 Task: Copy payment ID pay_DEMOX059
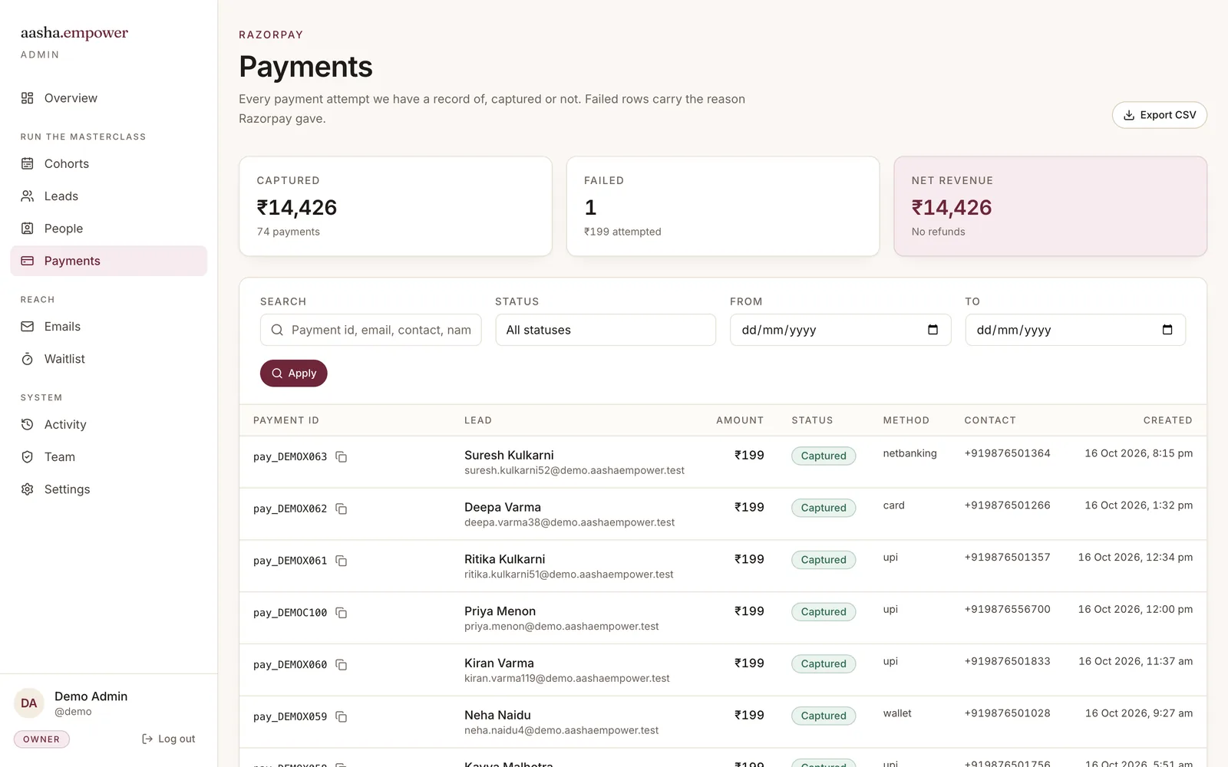pos(342,717)
